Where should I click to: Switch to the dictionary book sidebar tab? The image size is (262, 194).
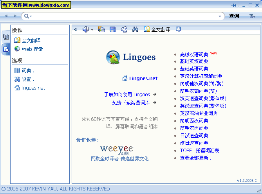coord(6,37)
